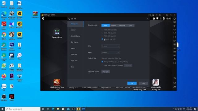Click Android back arrow icon
This screenshot has height=111, width=198.
coord(174,78)
